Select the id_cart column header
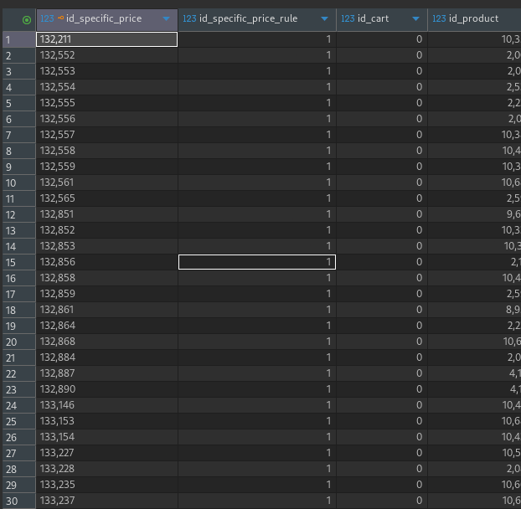Viewport: 521px width, 509px height. [x=382, y=20]
